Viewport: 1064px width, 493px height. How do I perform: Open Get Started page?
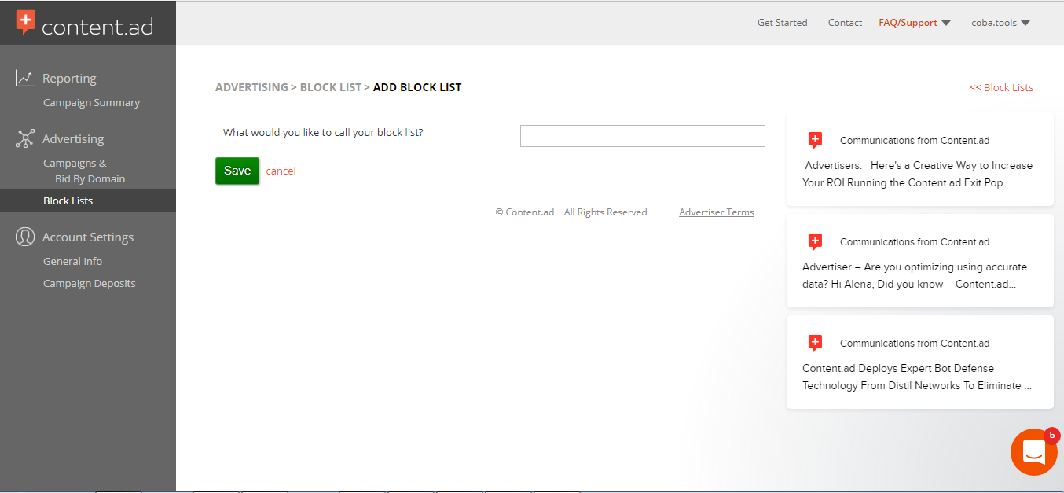(x=782, y=23)
